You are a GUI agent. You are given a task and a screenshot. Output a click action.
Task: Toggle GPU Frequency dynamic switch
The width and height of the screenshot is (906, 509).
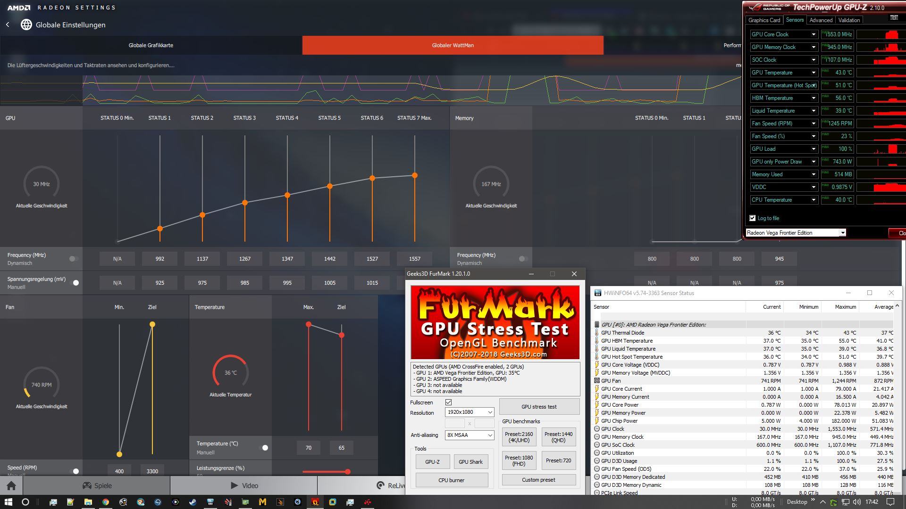pyautogui.click(x=73, y=259)
